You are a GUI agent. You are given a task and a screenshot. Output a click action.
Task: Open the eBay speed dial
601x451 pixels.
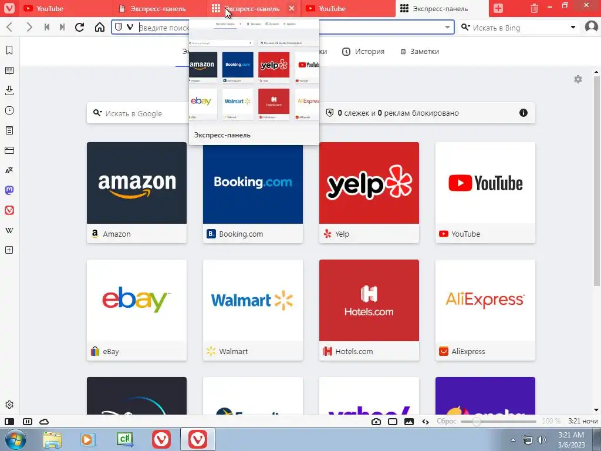[136, 310]
